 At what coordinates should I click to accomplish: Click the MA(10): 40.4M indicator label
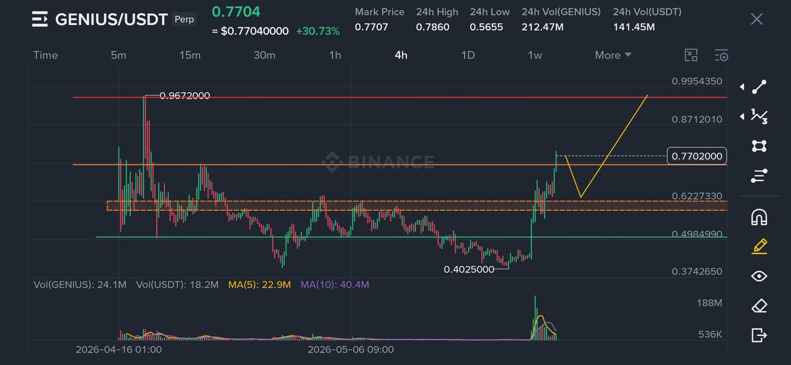(x=335, y=285)
